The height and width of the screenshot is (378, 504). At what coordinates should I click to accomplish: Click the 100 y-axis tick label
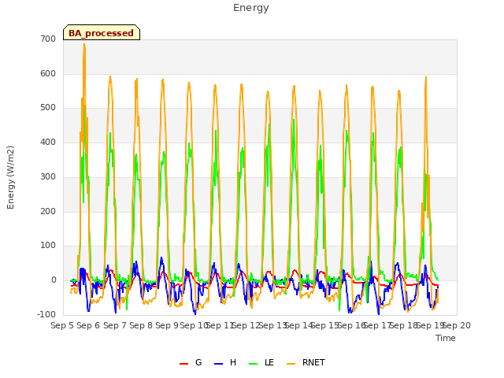tap(48, 246)
